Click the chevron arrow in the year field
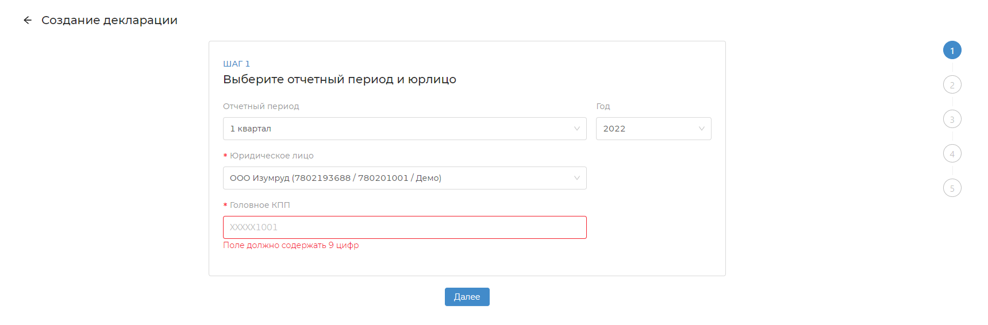988x325 pixels. (x=701, y=129)
